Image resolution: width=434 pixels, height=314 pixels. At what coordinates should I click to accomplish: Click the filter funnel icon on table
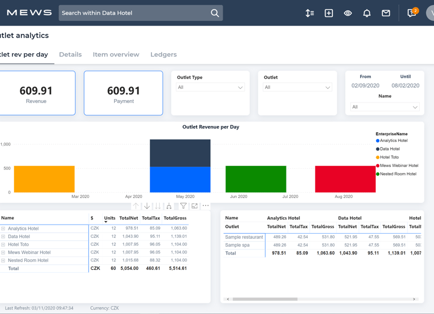tap(183, 206)
